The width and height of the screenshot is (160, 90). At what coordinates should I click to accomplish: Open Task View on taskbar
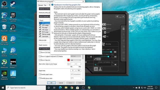click(54, 88)
